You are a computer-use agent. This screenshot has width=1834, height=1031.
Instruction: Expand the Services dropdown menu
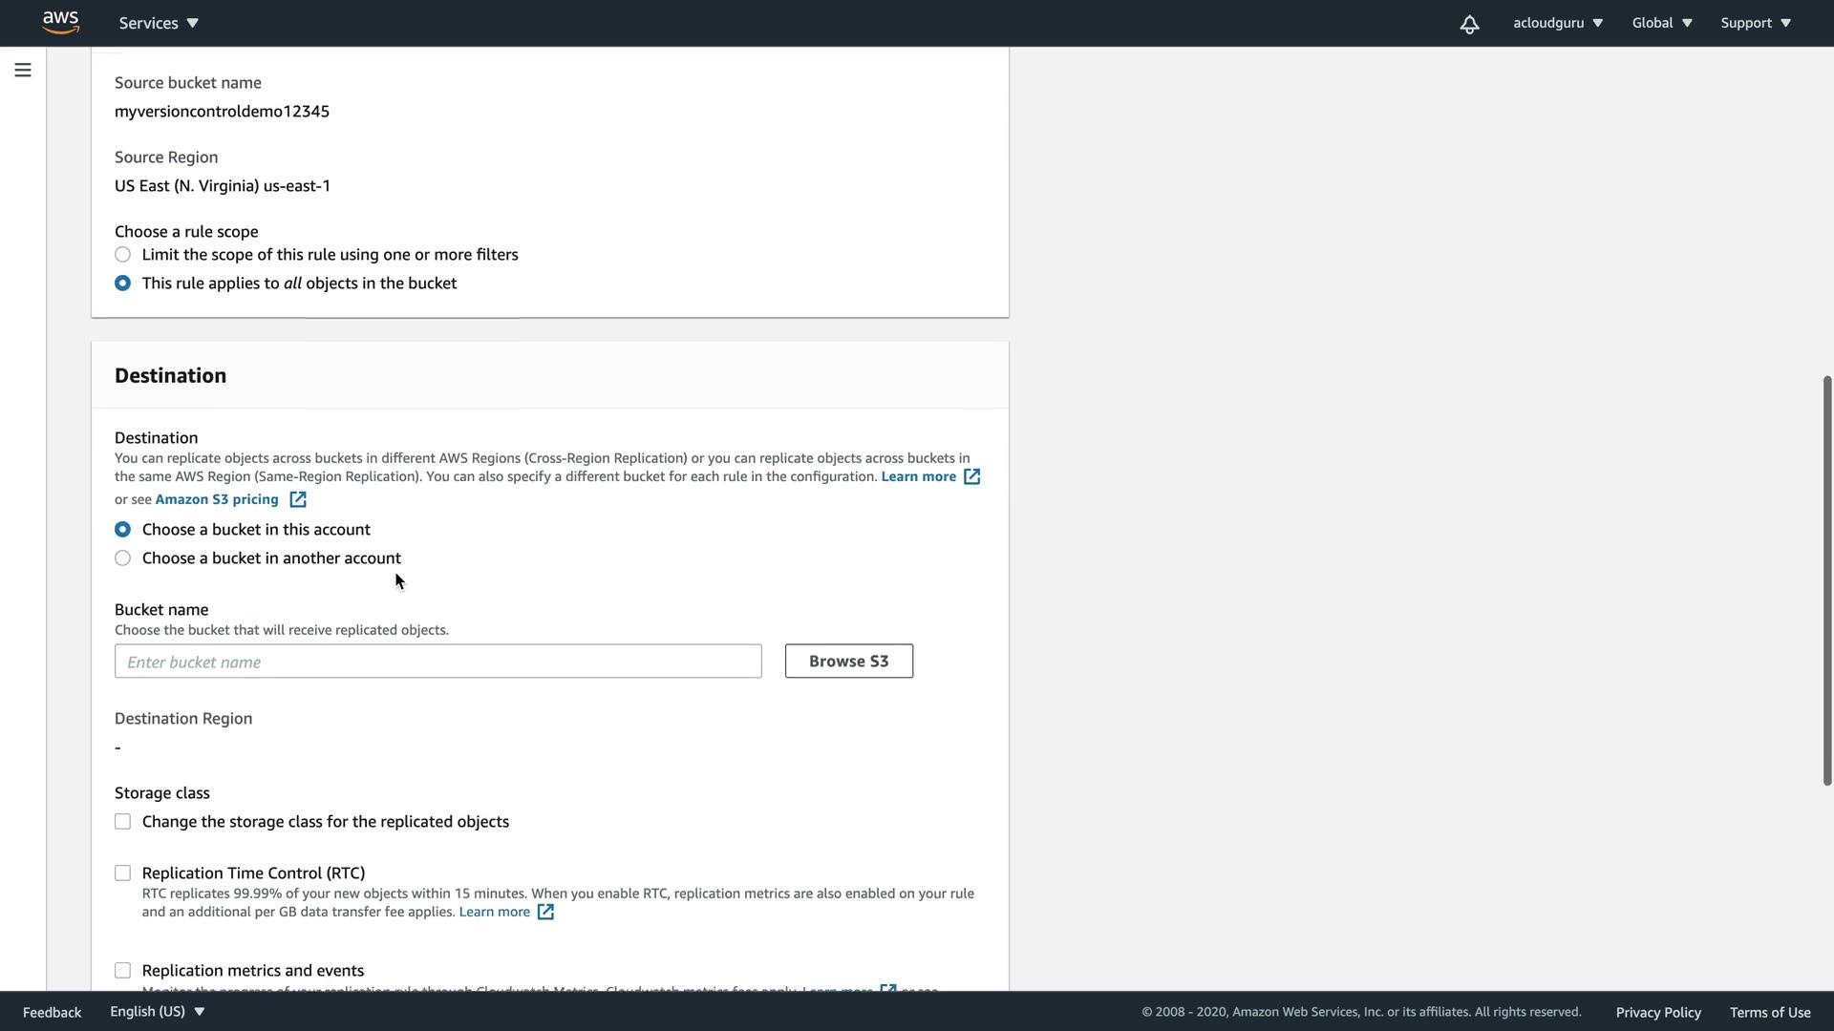[159, 23]
